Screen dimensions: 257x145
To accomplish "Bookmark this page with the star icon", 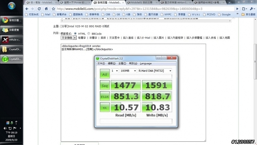I will pos(53,9).
